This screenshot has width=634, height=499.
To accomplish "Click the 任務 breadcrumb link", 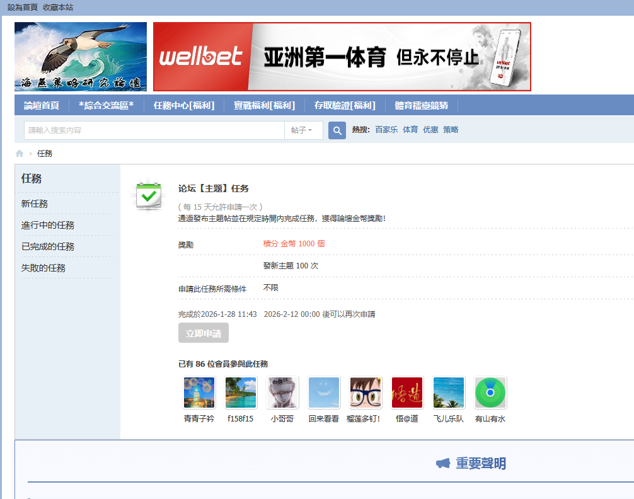I will point(45,153).
